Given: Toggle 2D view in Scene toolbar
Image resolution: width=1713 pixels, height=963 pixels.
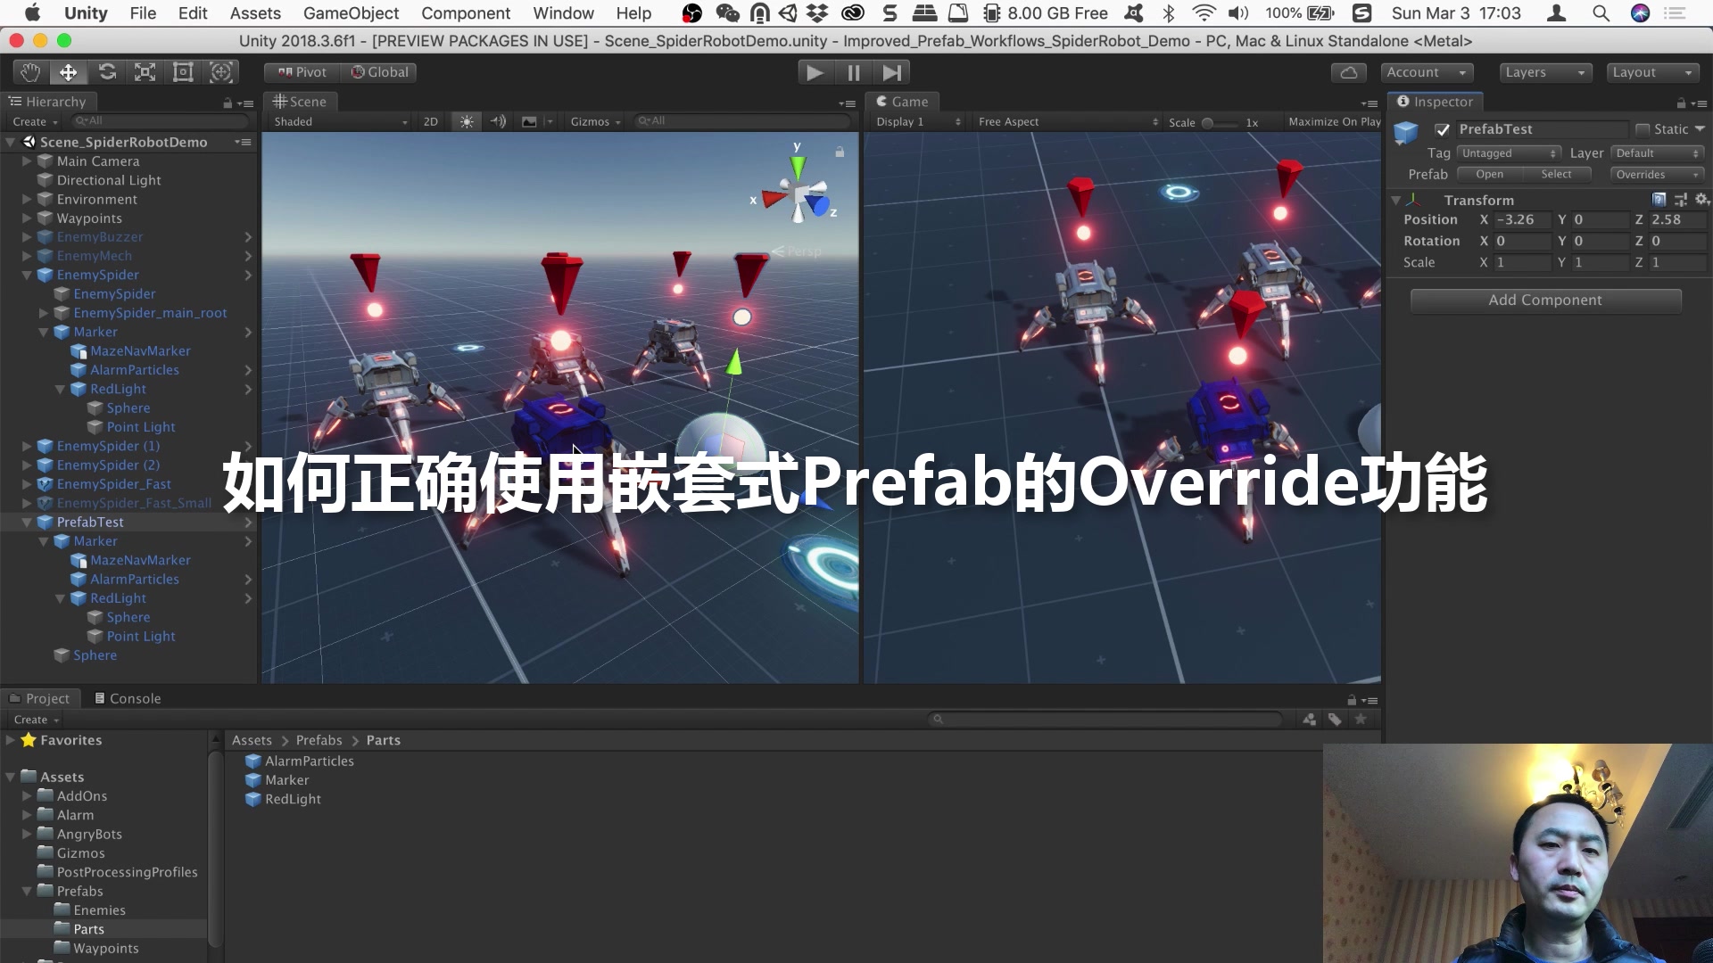Looking at the screenshot, I should coord(431,121).
